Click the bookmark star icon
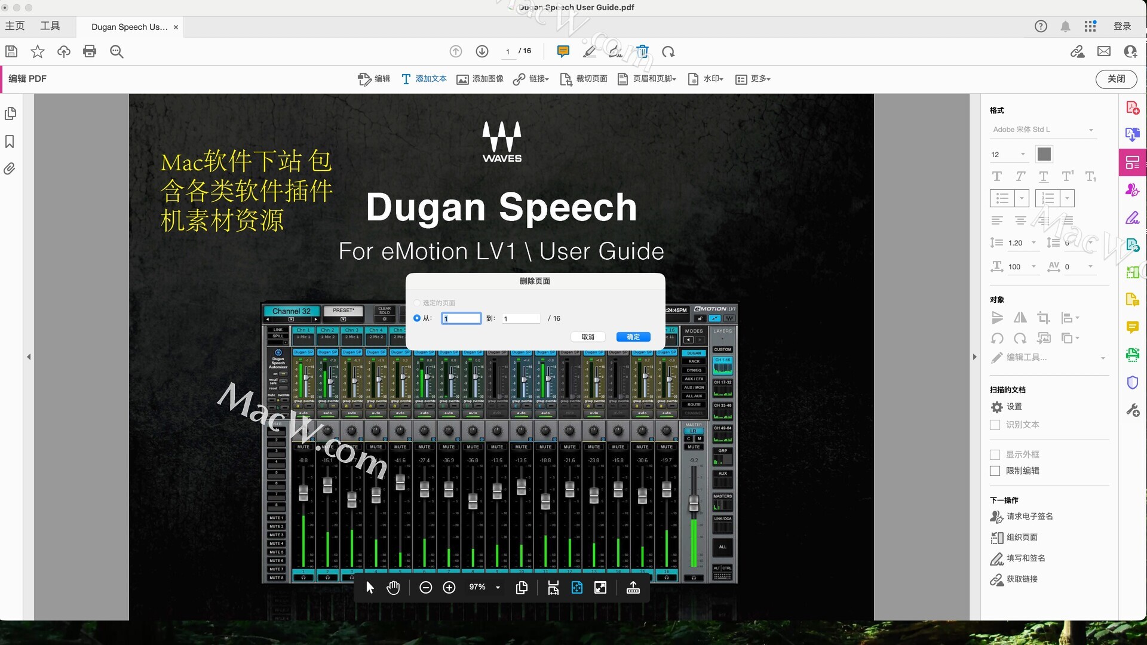 38,51
